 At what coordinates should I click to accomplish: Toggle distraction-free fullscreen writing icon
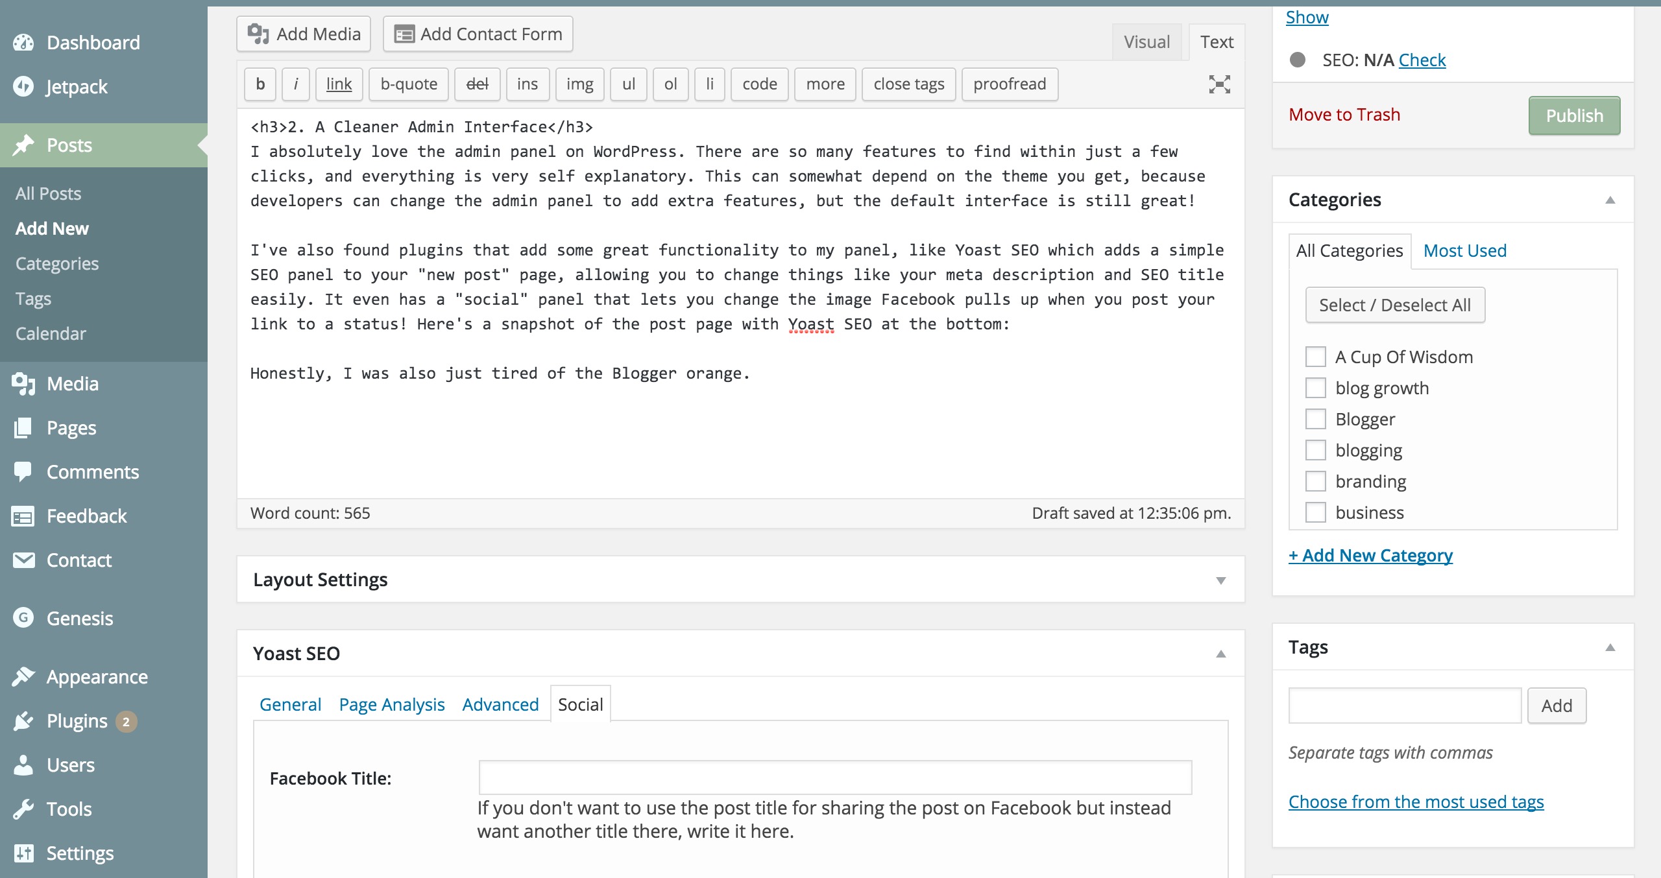pos(1219,84)
